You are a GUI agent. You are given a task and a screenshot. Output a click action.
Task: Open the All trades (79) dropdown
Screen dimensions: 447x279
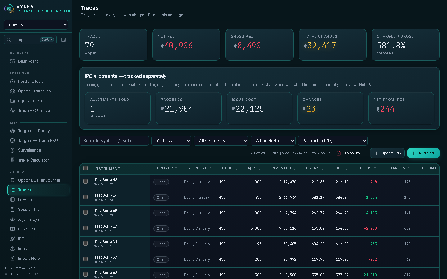333,141
